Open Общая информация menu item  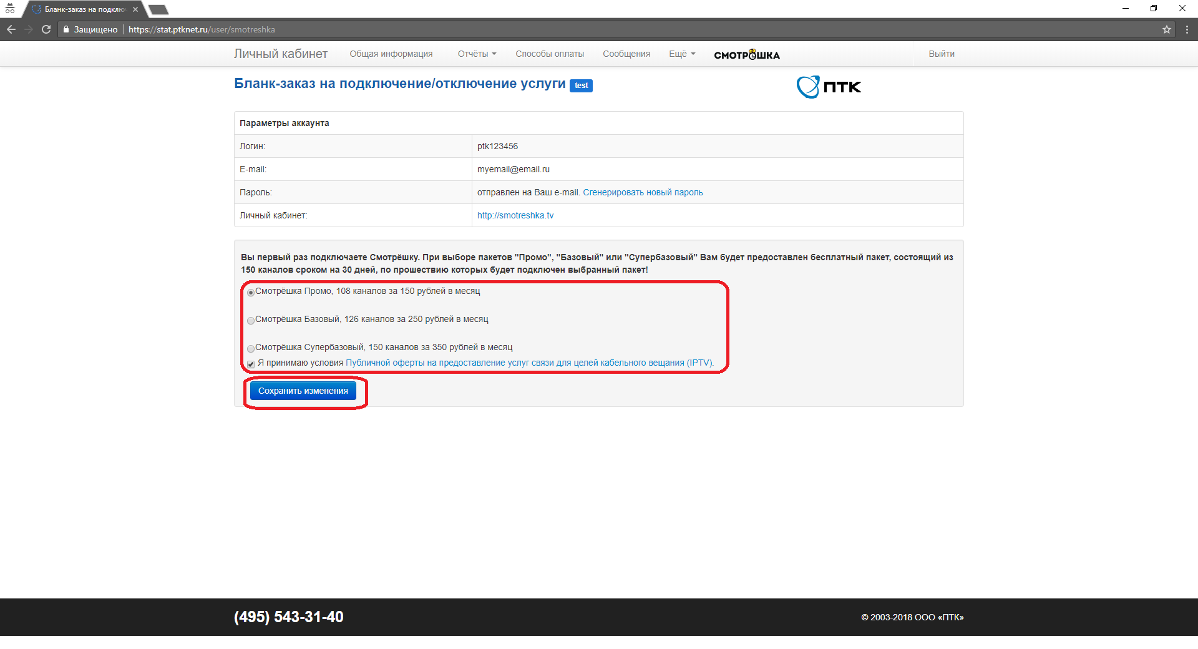(391, 54)
